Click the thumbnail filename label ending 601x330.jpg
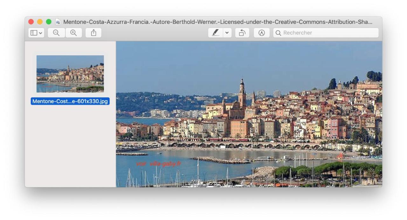 point(70,101)
